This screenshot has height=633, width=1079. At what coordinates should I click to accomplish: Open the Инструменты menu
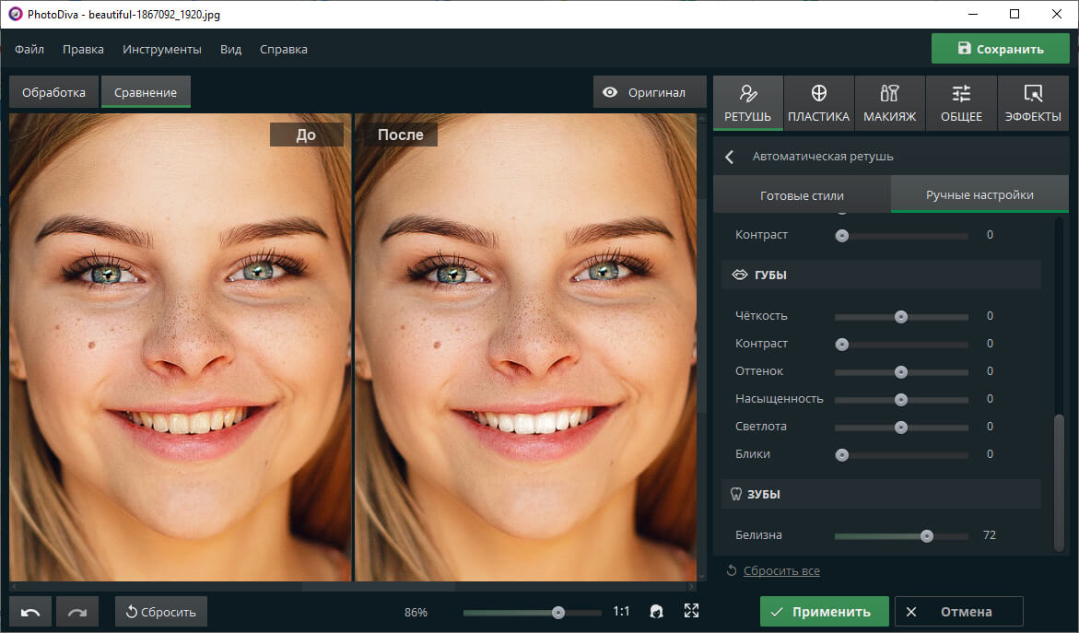point(161,49)
